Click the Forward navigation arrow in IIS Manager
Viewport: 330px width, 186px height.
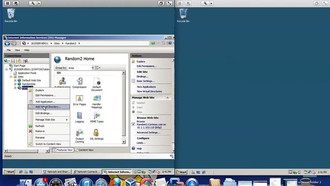pyautogui.click(x=14, y=43)
